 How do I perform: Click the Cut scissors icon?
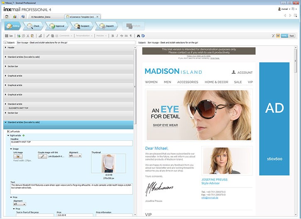[28, 36]
